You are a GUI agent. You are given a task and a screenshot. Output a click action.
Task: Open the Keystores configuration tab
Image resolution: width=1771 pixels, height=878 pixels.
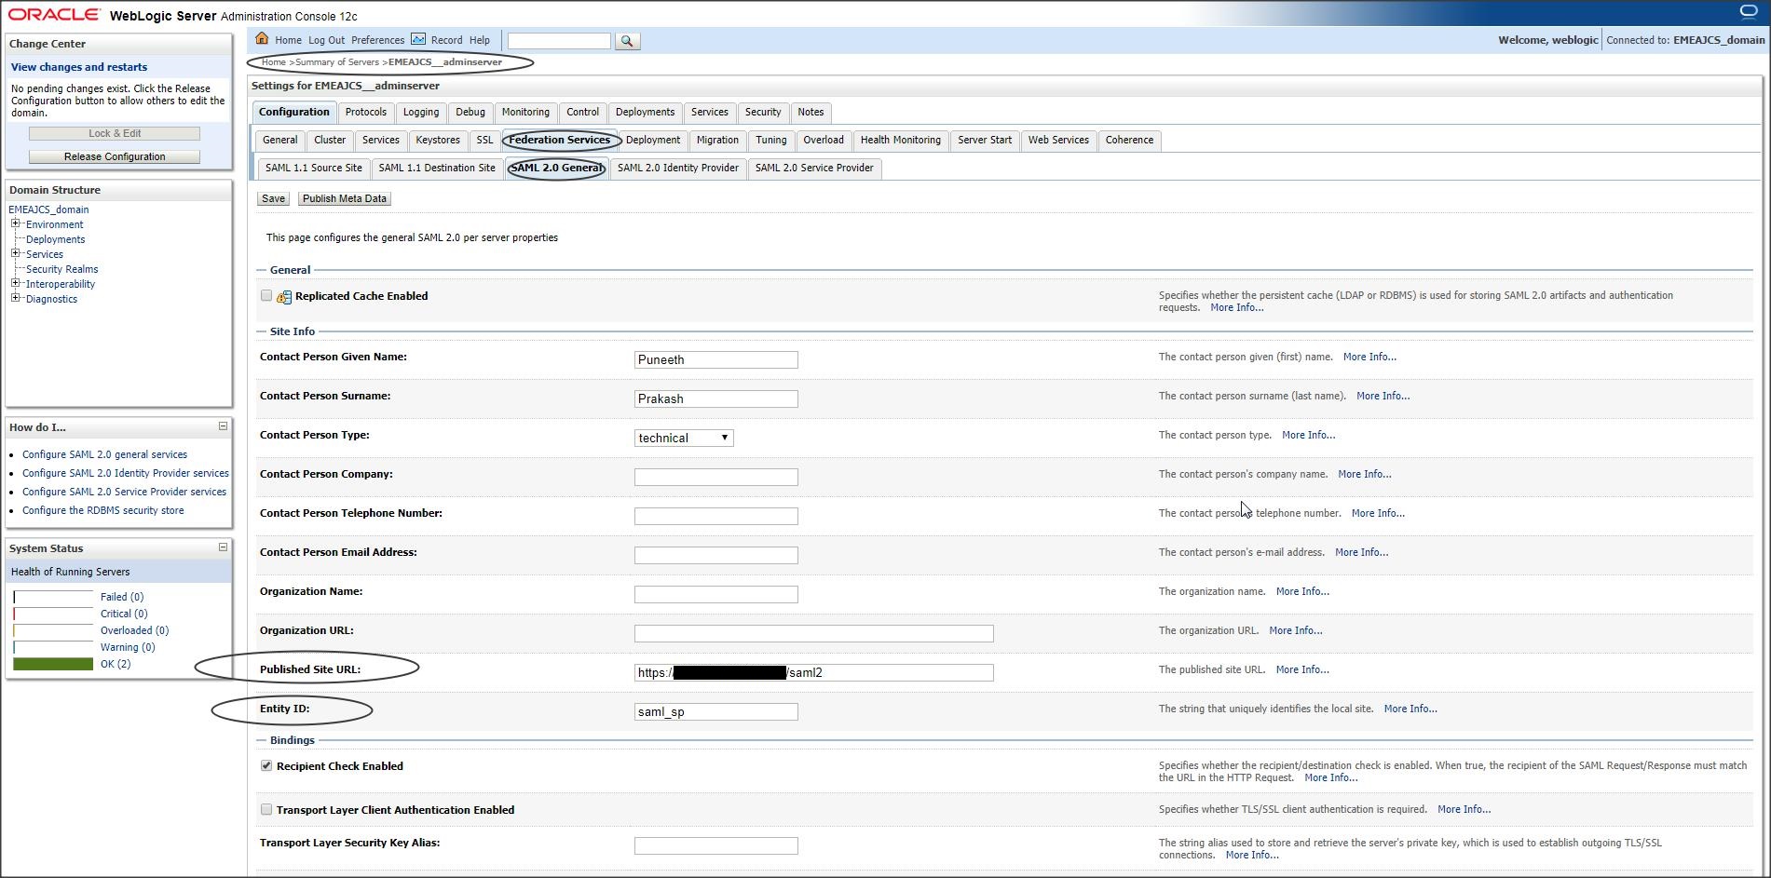437,141
